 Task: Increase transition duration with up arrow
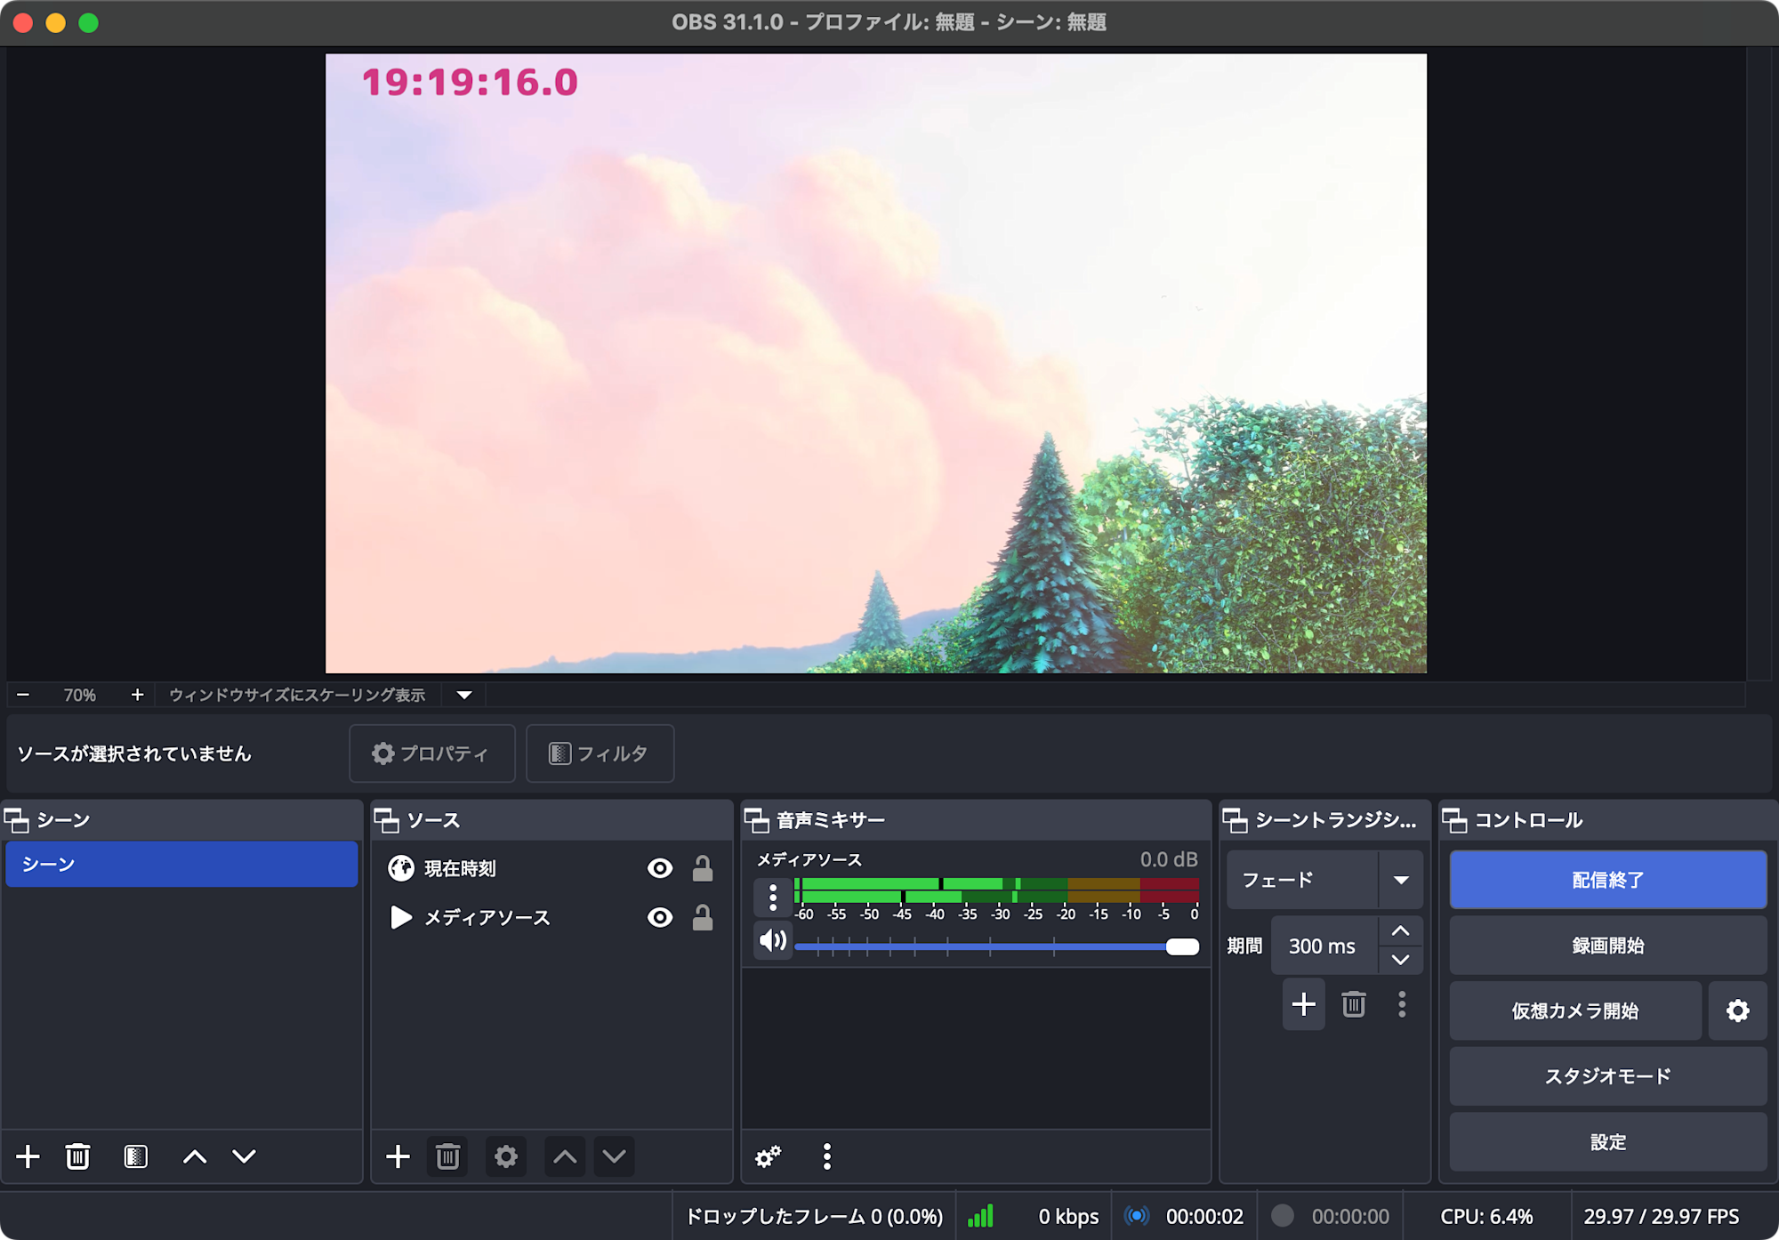tap(1400, 931)
